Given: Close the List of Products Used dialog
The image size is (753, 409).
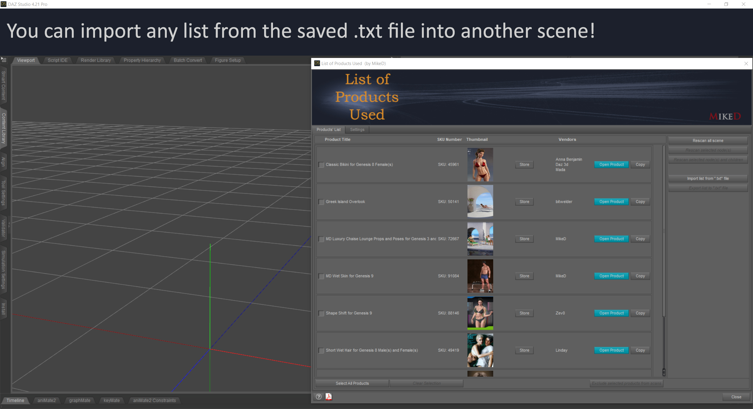Looking at the screenshot, I should (746, 64).
